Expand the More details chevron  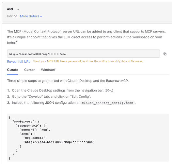[x=41, y=16]
